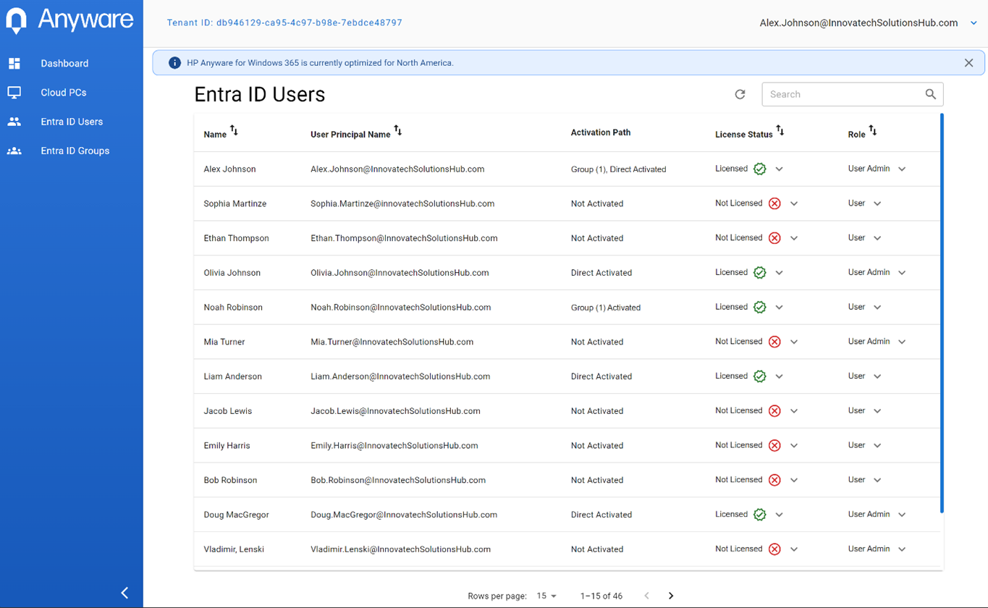The image size is (988, 608).
Task: Click the Entra ID Users people icon
Action: coord(14,122)
